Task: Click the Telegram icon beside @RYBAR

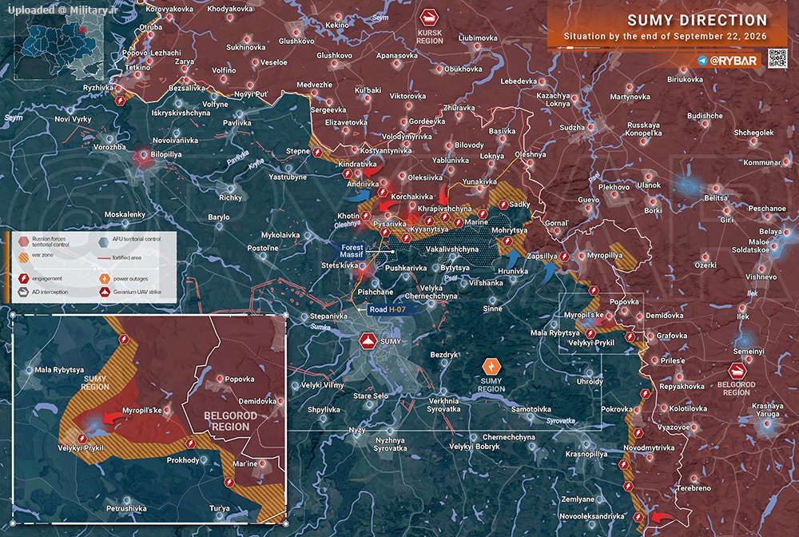Action: [702, 61]
